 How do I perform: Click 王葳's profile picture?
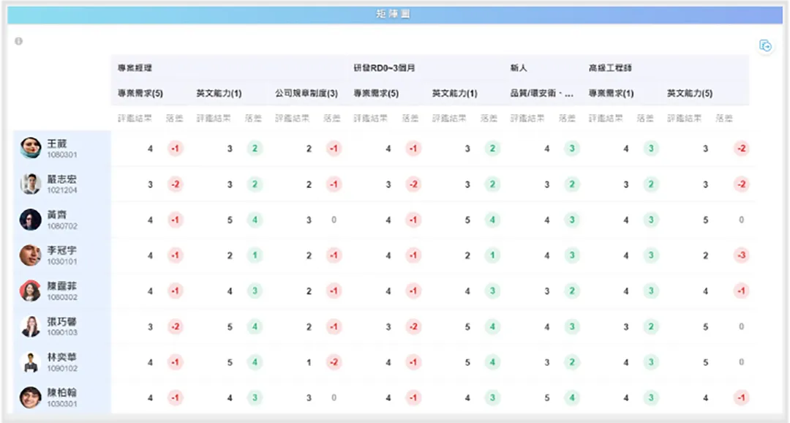pos(29,149)
